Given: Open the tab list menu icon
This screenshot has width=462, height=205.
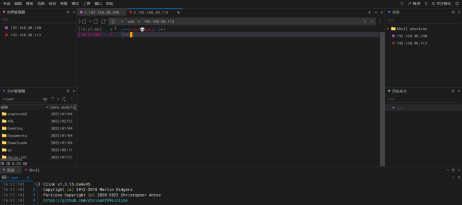Looking at the screenshot, I should click(x=382, y=13).
